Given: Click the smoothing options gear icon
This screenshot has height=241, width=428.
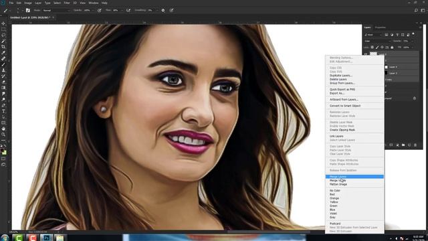Looking at the screenshot, I should tap(163, 10).
